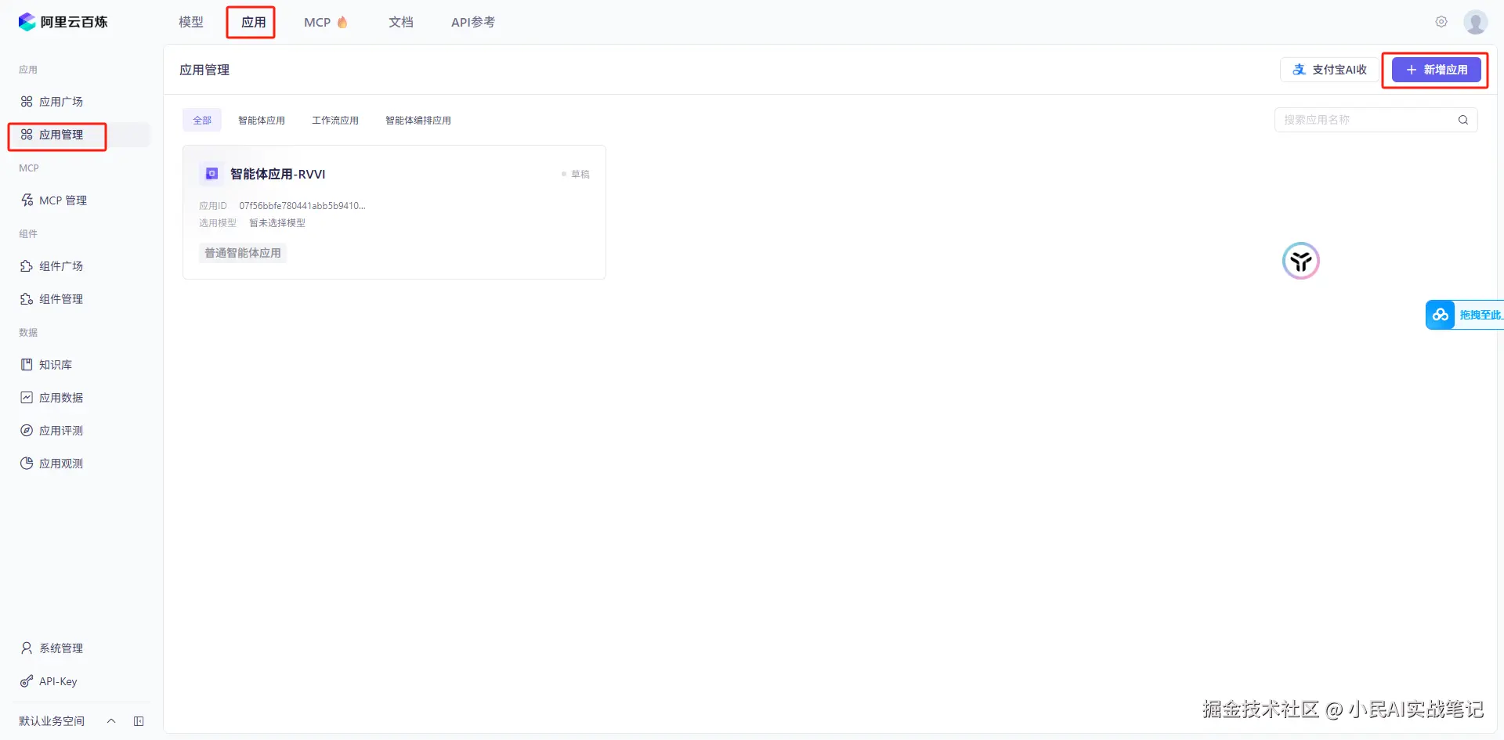Click the 应用广场 sidebar icon
The image size is (1504, 740).
(27, 102)
